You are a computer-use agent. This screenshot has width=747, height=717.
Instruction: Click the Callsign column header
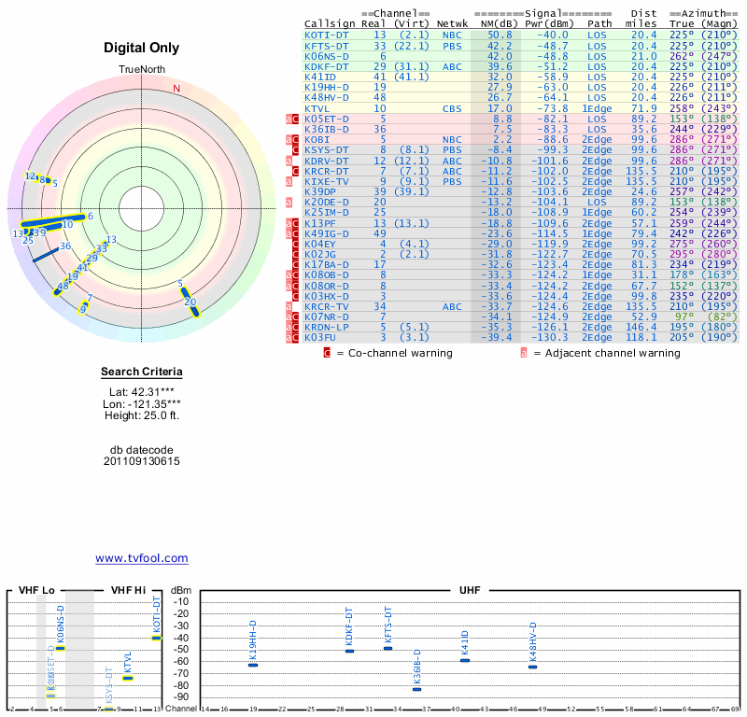coord(330,23)
